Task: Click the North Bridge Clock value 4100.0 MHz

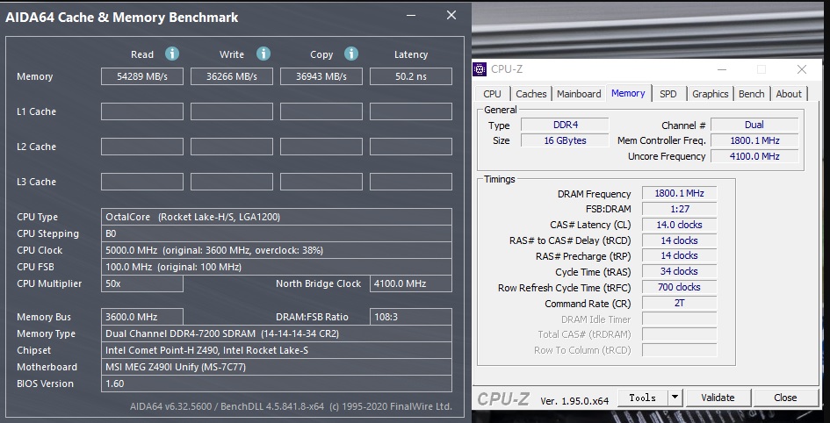Action: coord(411,283)
